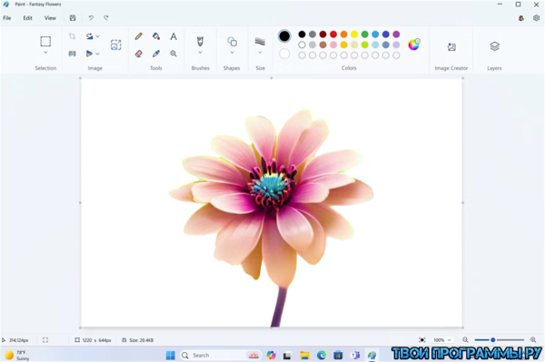The width and height of the screenshot is (545, 362).
Task: Select the white Color 2 circle
Action: 284,54
